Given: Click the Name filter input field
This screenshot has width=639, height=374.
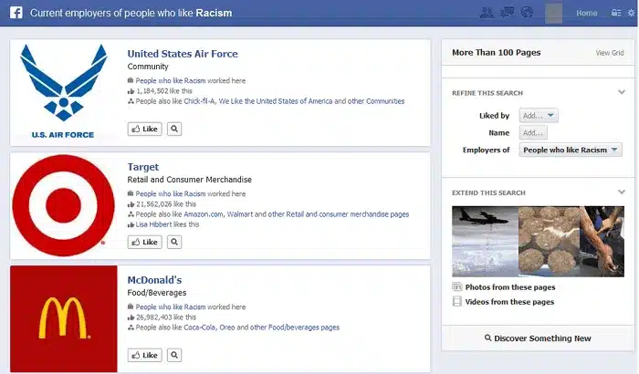Looking at the screenshot, I should pyautogui.click(x=532, y=133).
